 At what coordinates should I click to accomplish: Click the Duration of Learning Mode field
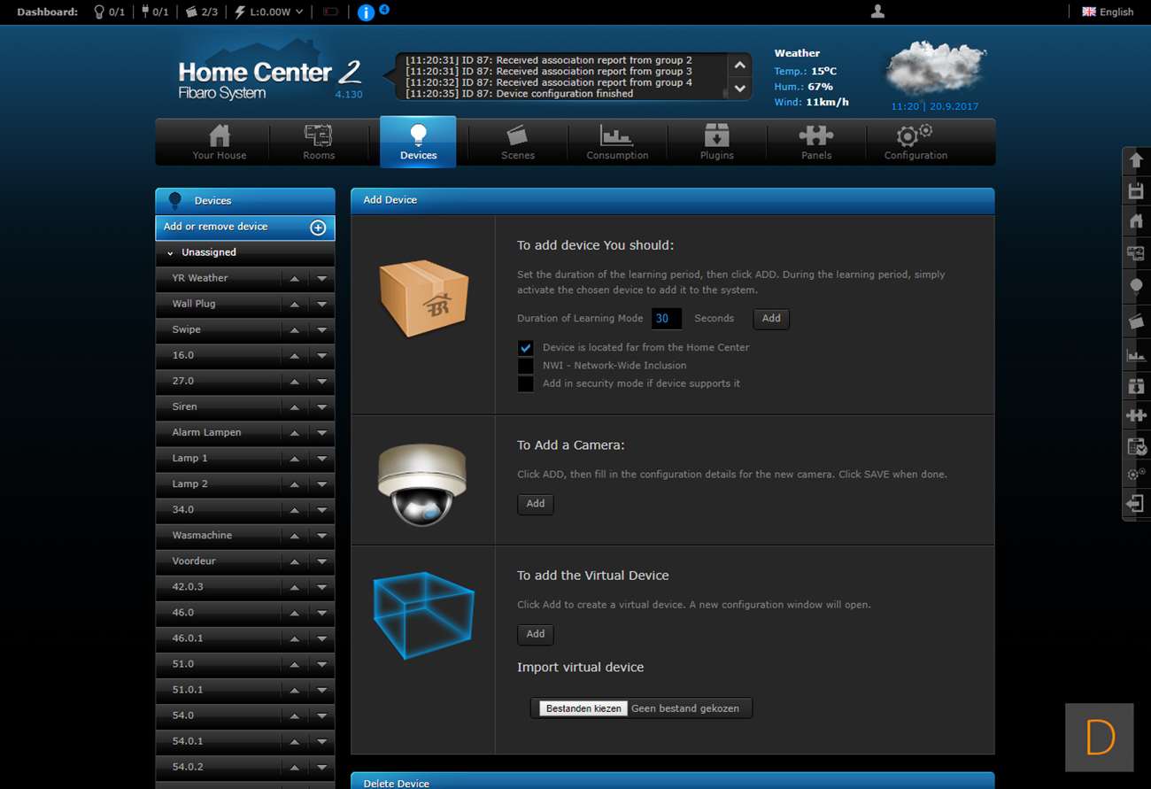(x=667, y=319)
